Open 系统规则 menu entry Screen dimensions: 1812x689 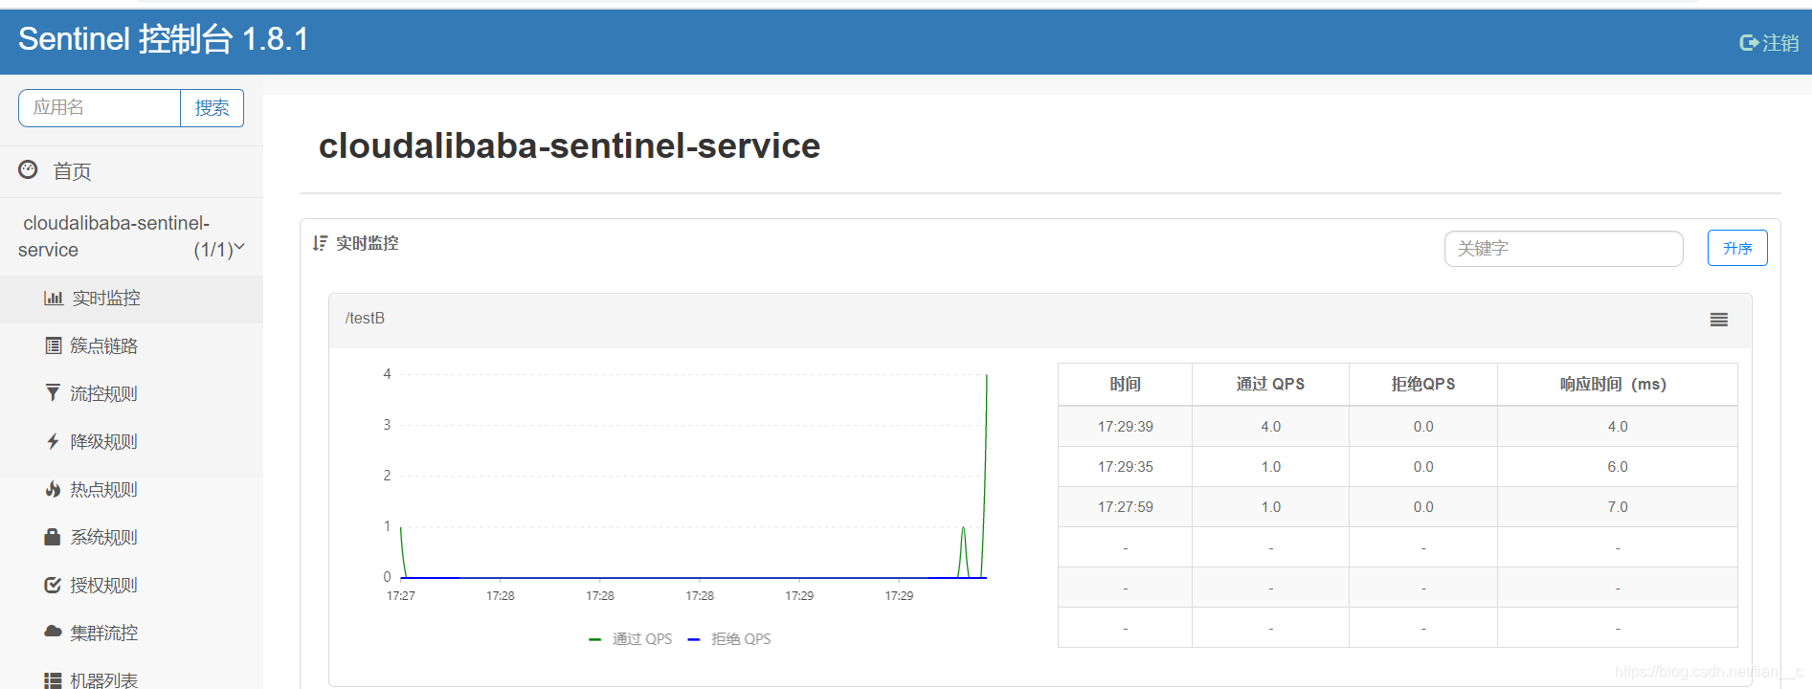(x=103, y=537)
